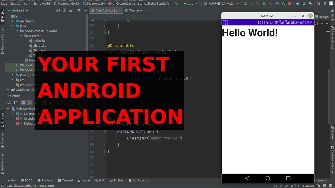Expand the manifests folder
Image resolution: width=335 pixels, height=188 pixels.
(12, 21)
